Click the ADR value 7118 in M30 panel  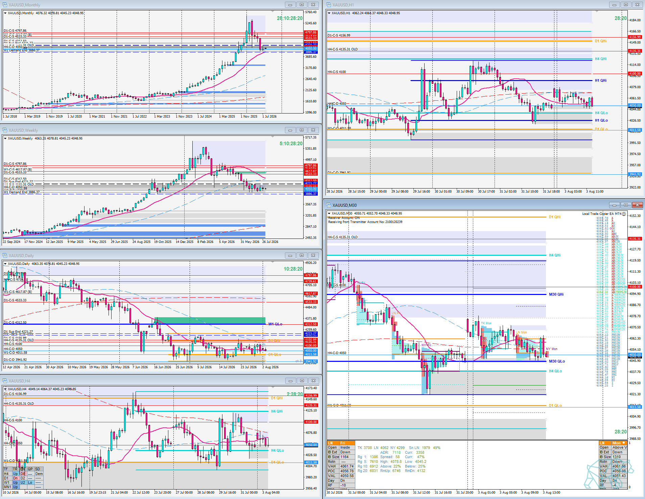click(397, 452)
